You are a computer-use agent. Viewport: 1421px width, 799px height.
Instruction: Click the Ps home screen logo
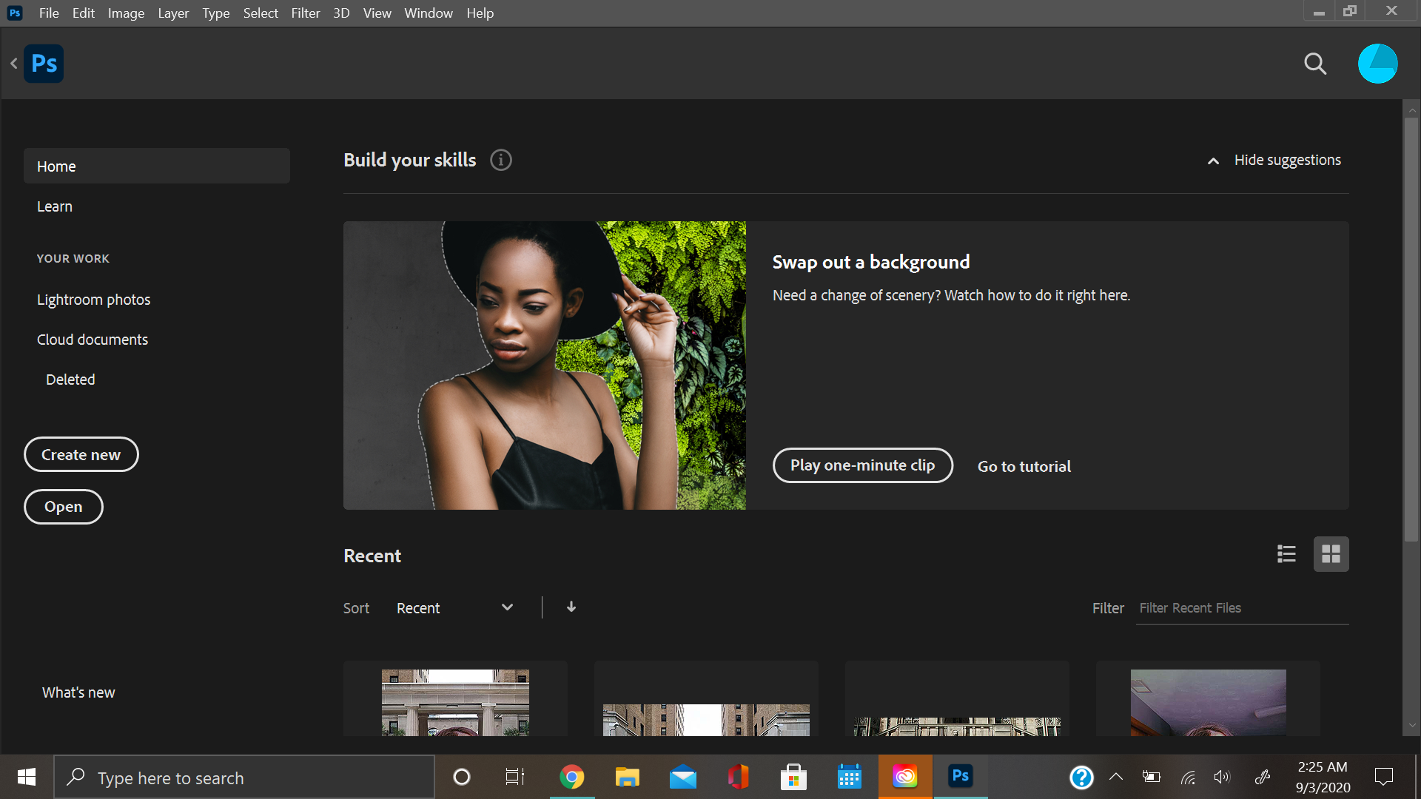coord(44,64)
